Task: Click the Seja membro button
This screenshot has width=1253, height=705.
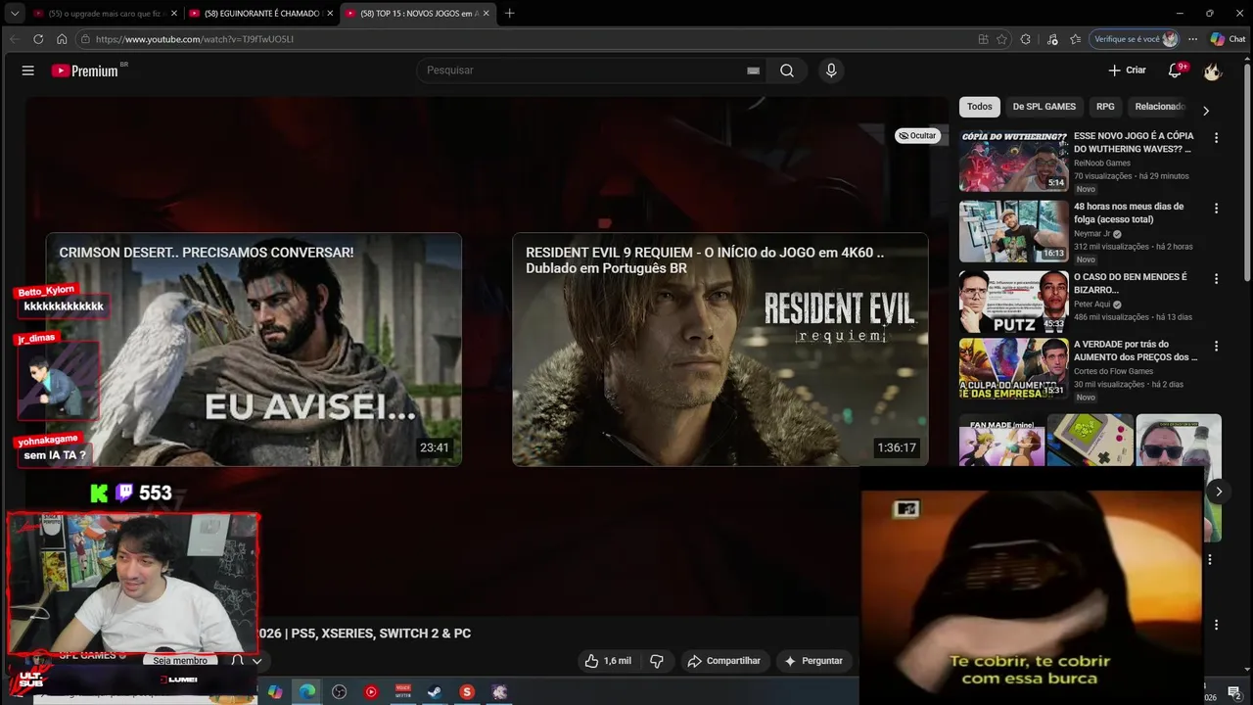Action: click(x=180, y=661)
